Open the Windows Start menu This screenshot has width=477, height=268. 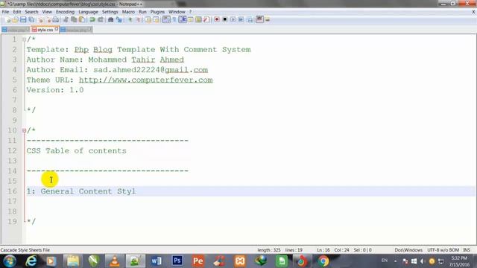click(10, 261)
